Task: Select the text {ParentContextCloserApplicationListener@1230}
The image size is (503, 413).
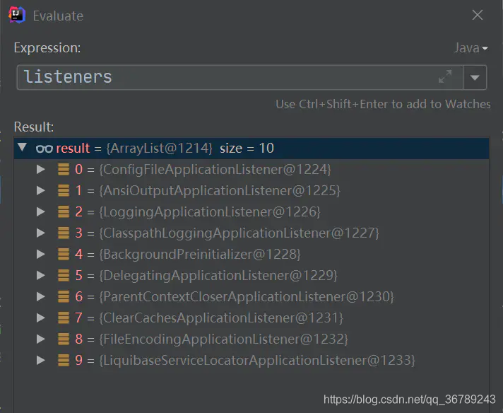Action: coord(247,297)
